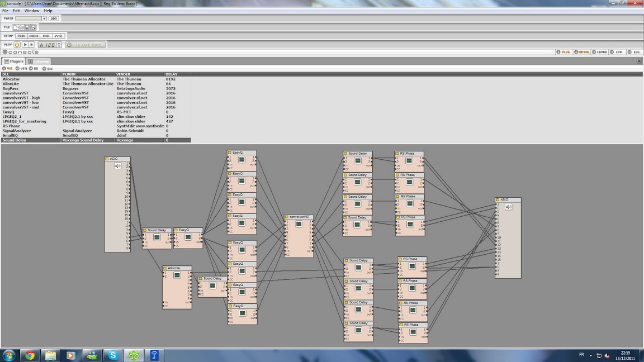Select the Allocator plugin row
Image resolution: width=644 pixels, height=362 pixels.
pos(96,79)
